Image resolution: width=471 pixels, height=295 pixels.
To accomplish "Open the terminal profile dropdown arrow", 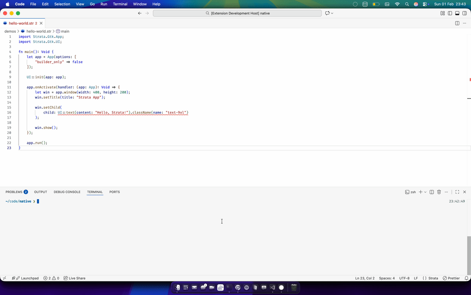I will (x=425, y=192).
